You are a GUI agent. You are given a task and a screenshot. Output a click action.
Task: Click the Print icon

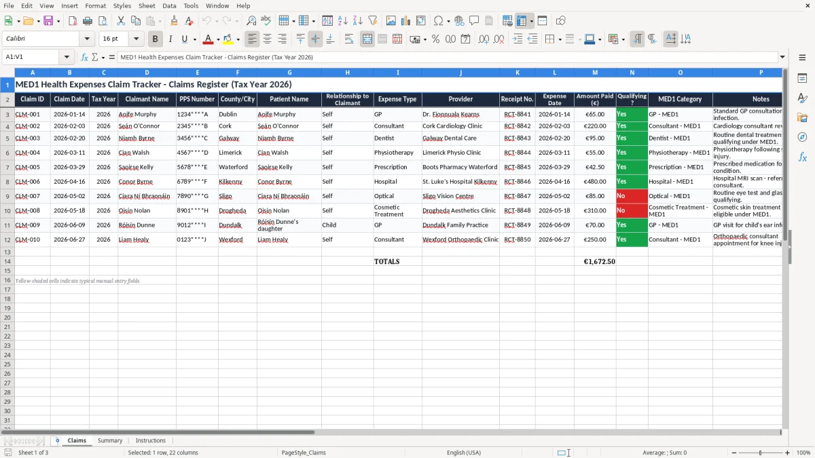[88, 21]
